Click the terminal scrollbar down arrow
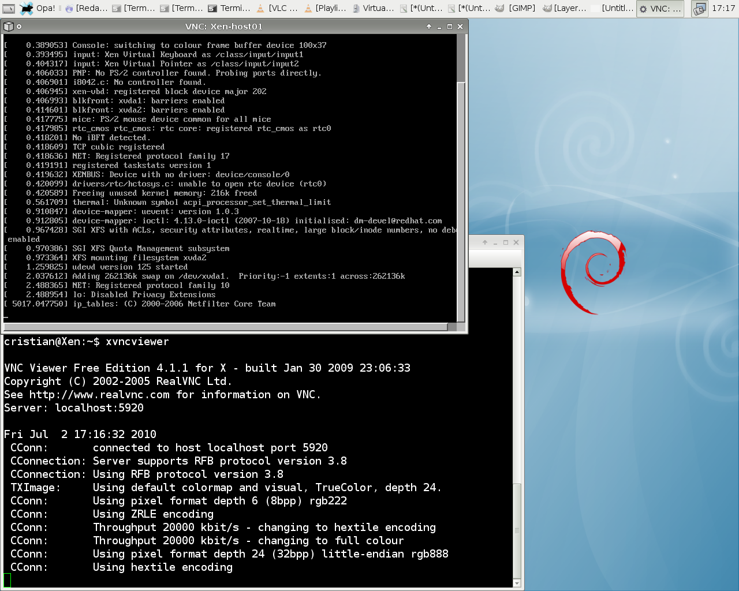Viewport: 739px width, 591px height. 517,583
